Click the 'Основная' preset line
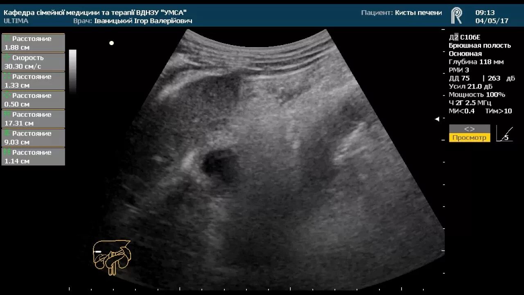 click(465, 54)
